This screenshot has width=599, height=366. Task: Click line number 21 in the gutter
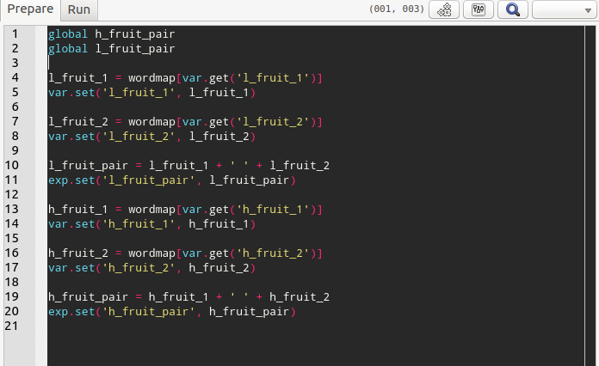pyautogui.click(x=12, y=326)
